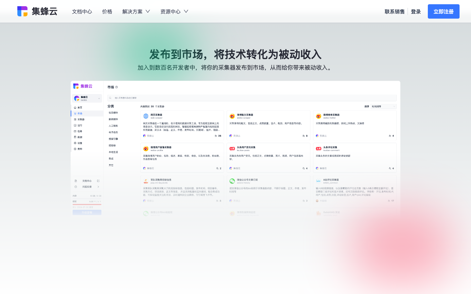Open the 集蜂云 beeize account switcher

pyautogui.click(x=87, y=98)
